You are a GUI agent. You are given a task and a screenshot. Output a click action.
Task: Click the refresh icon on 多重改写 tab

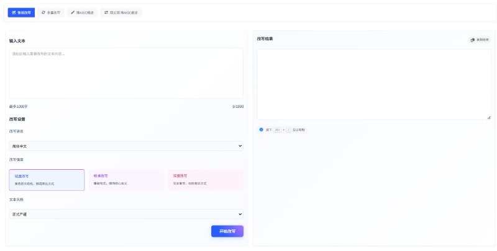(x=43, y=12)
